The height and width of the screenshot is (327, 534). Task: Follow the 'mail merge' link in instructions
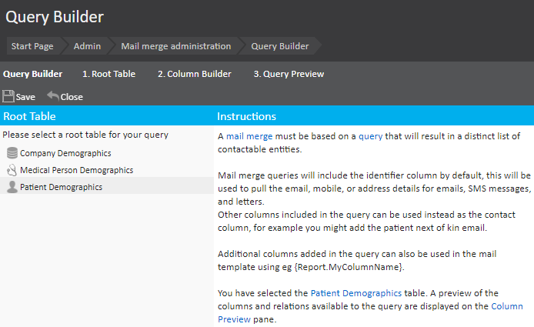click(x=248, y=136)
